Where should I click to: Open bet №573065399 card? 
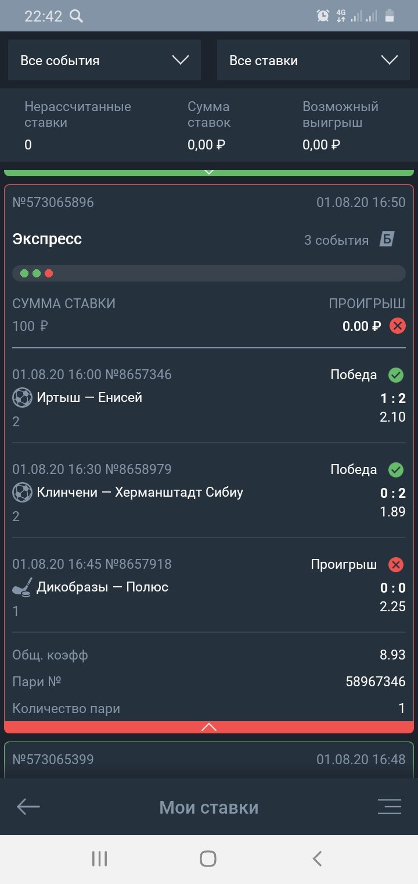pyautogui.click(x=209, y=760)
